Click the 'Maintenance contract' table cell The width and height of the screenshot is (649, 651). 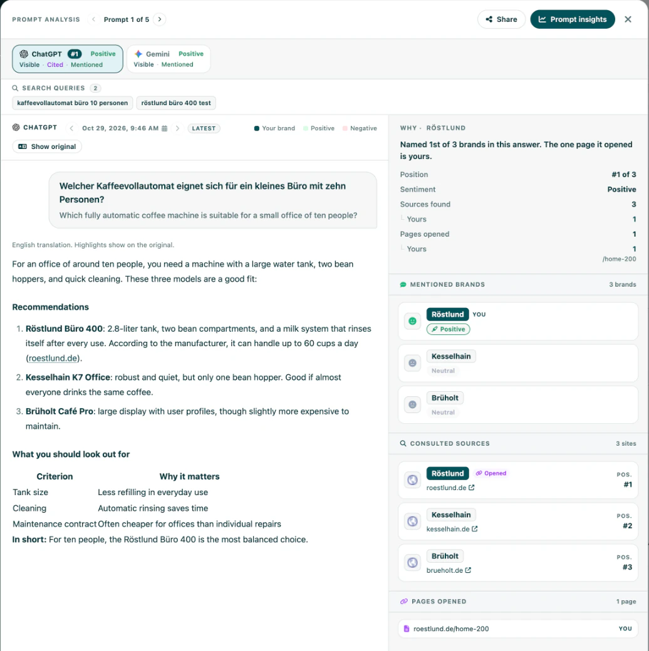click(x=55, y=524)
